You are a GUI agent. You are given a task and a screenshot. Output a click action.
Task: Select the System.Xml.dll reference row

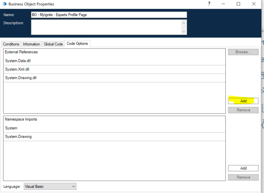[114, 69]
